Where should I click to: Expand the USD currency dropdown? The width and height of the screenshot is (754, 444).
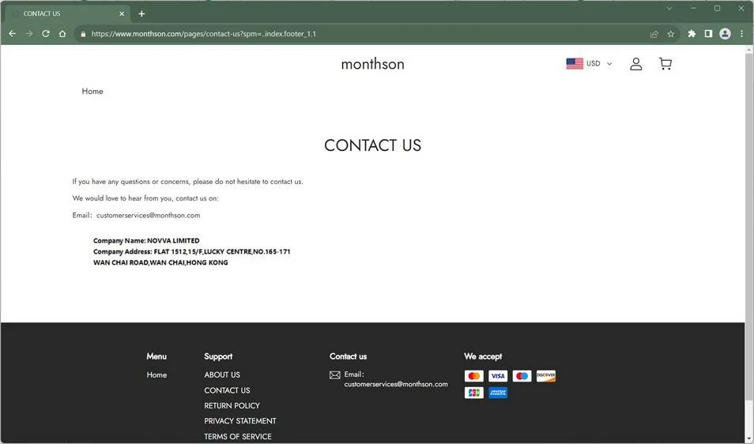[x=599, y=63]
